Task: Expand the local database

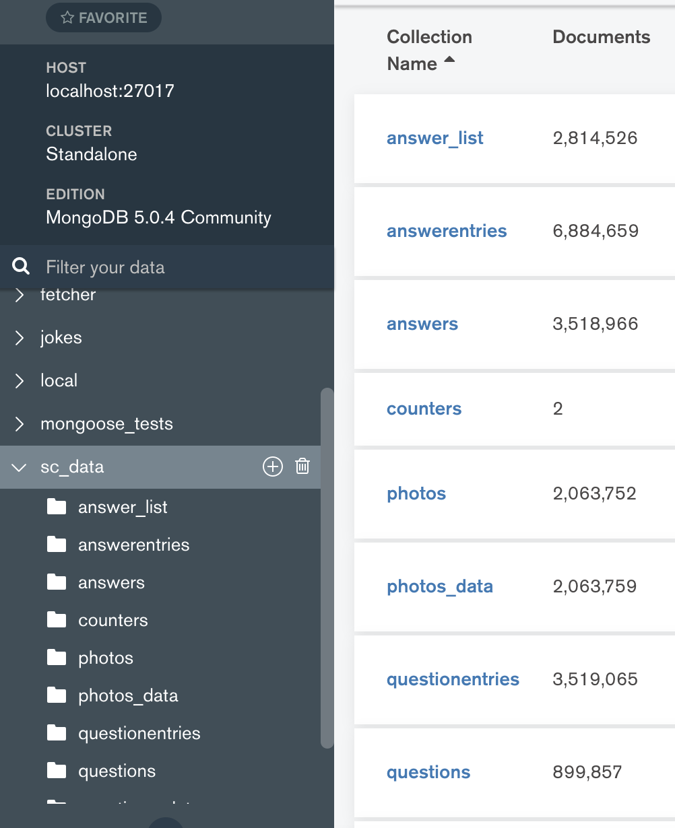Action: [x=20, y=380]
